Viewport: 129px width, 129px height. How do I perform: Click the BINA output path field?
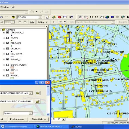tap(16, 102)
